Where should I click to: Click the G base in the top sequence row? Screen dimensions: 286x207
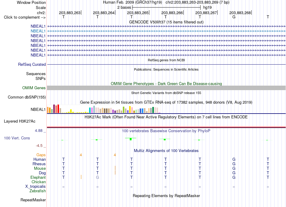coord(234,17)
